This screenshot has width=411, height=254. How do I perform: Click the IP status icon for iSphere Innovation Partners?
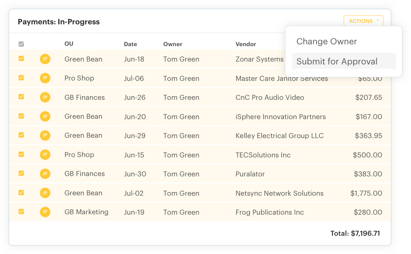tap(45, 116)
